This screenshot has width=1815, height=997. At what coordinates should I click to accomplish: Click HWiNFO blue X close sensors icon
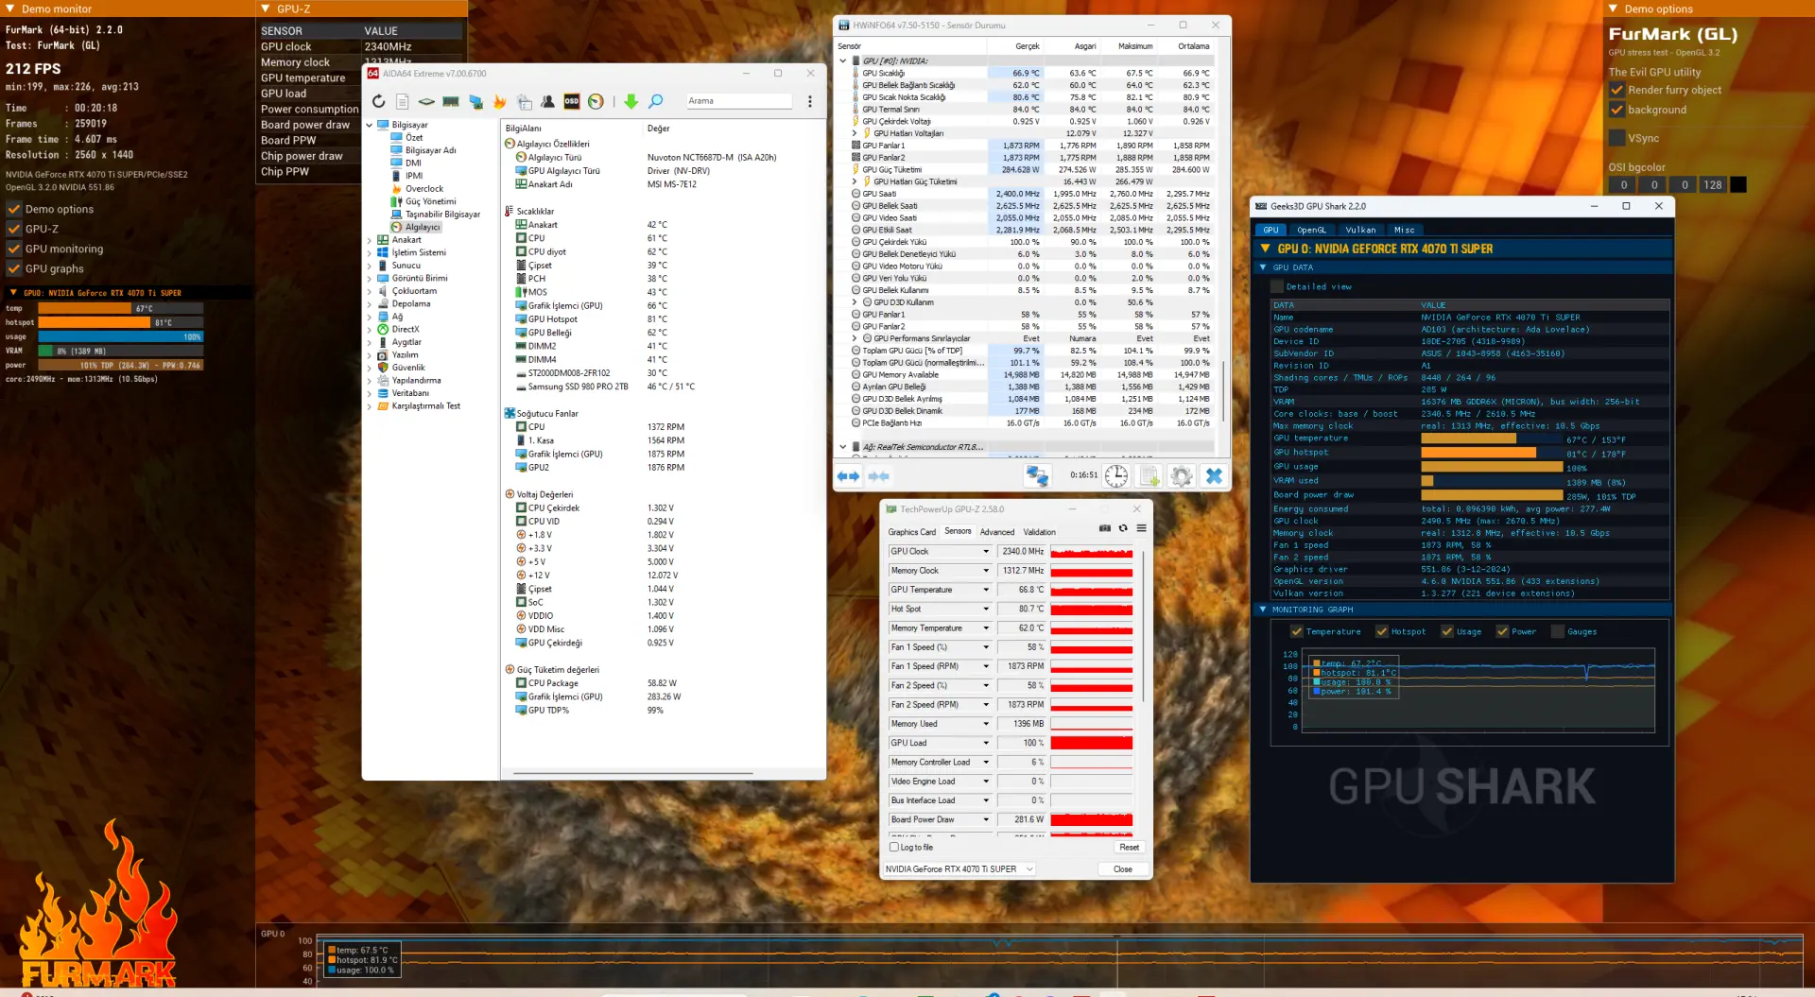(x=1214, y=476)
